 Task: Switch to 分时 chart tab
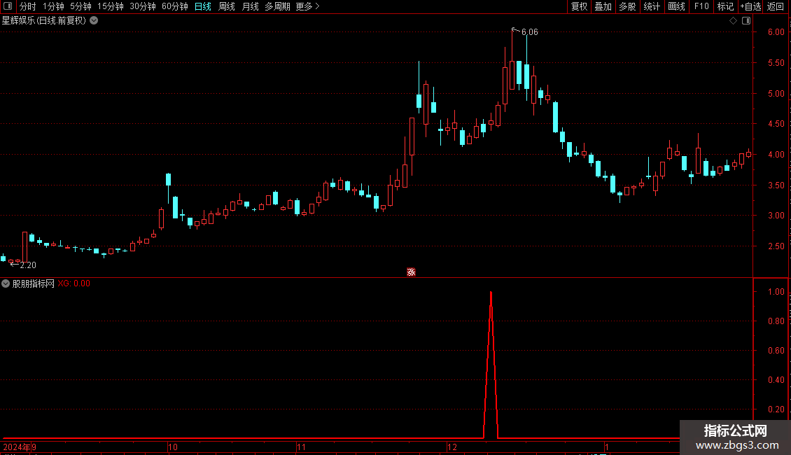[x=28, y=6]
